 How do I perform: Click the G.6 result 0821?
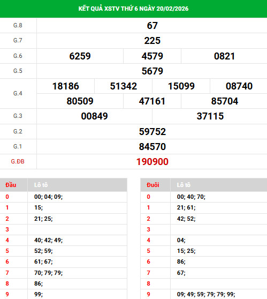pos(224,56)
